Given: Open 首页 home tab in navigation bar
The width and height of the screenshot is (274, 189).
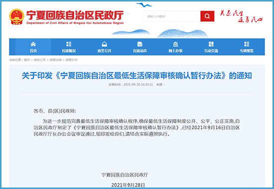Looking at the screenshot, I should point(33,47).
